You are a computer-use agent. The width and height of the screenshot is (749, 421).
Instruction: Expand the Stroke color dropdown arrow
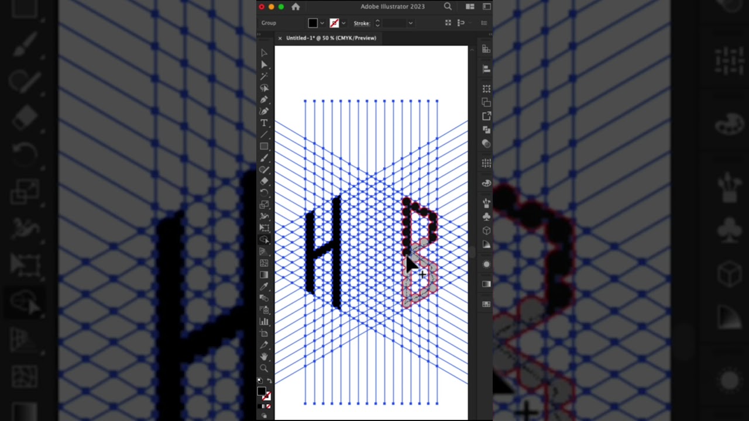(x=343, y=23)
